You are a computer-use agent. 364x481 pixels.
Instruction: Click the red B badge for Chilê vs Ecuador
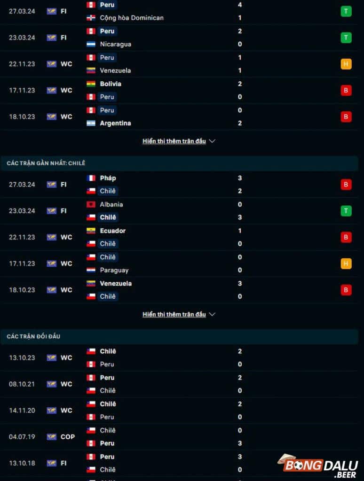point(347,237)
